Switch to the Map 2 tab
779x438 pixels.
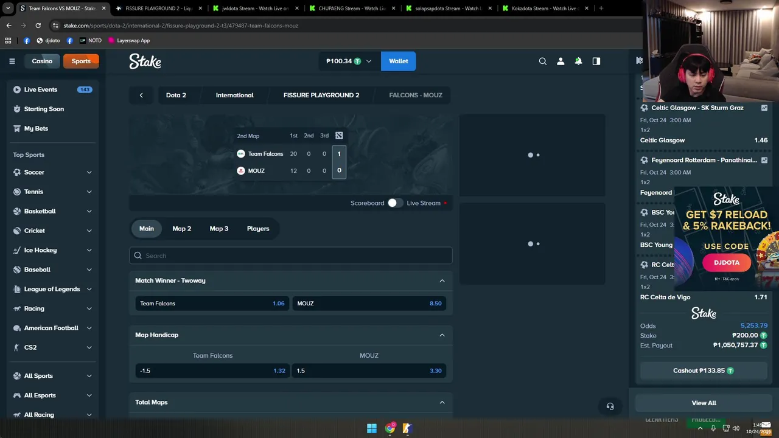coord(181,229)
